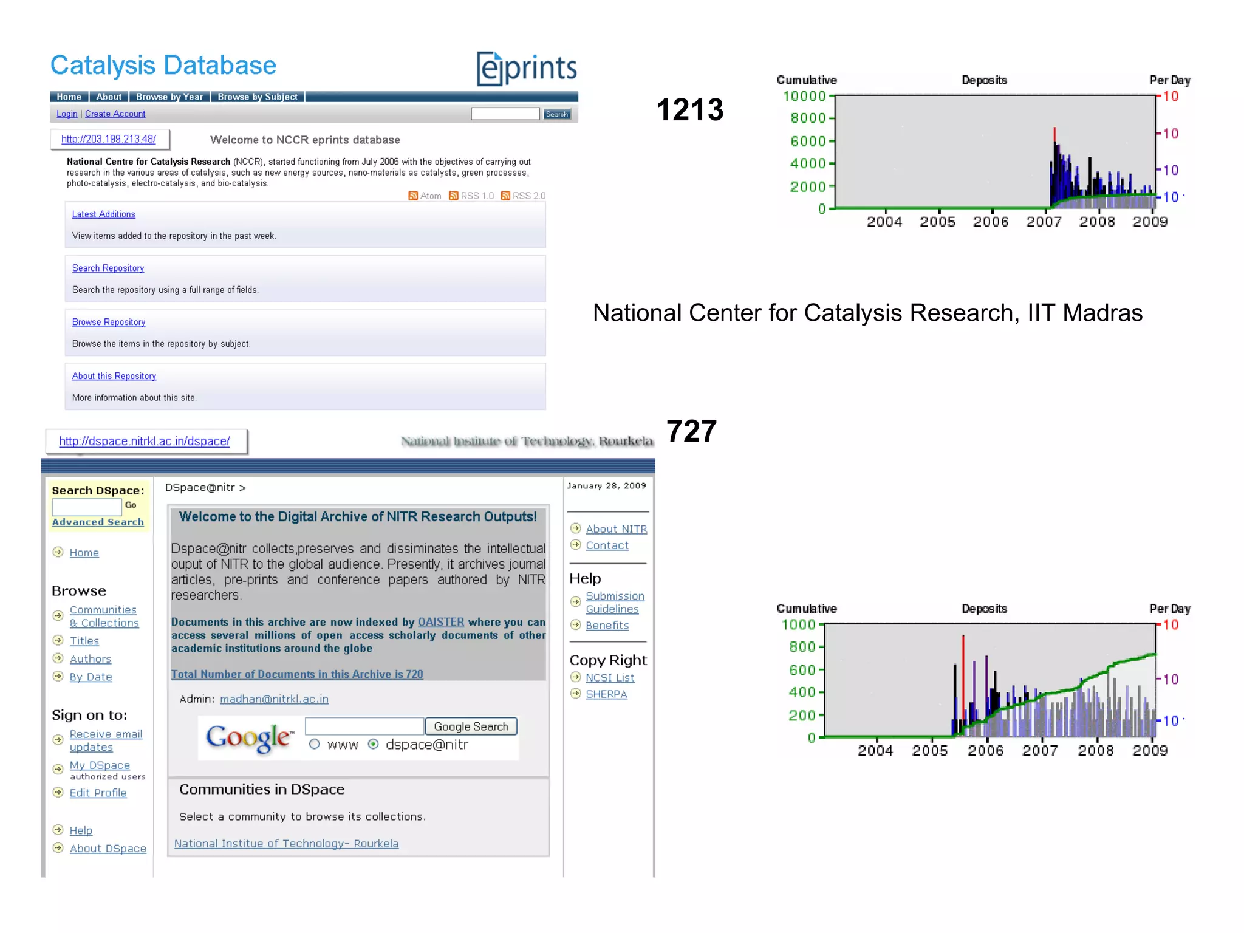This screenshot has width=1244, height=933.
Task: Open Browse by Year menu item
Action: tap(169, 97)
